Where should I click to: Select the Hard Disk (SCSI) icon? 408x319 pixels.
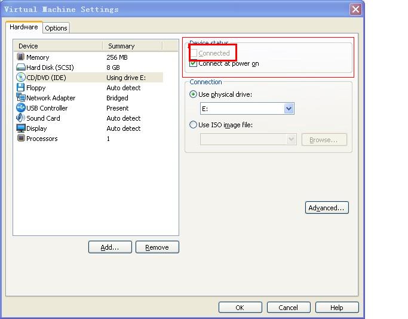coord(21,68)
